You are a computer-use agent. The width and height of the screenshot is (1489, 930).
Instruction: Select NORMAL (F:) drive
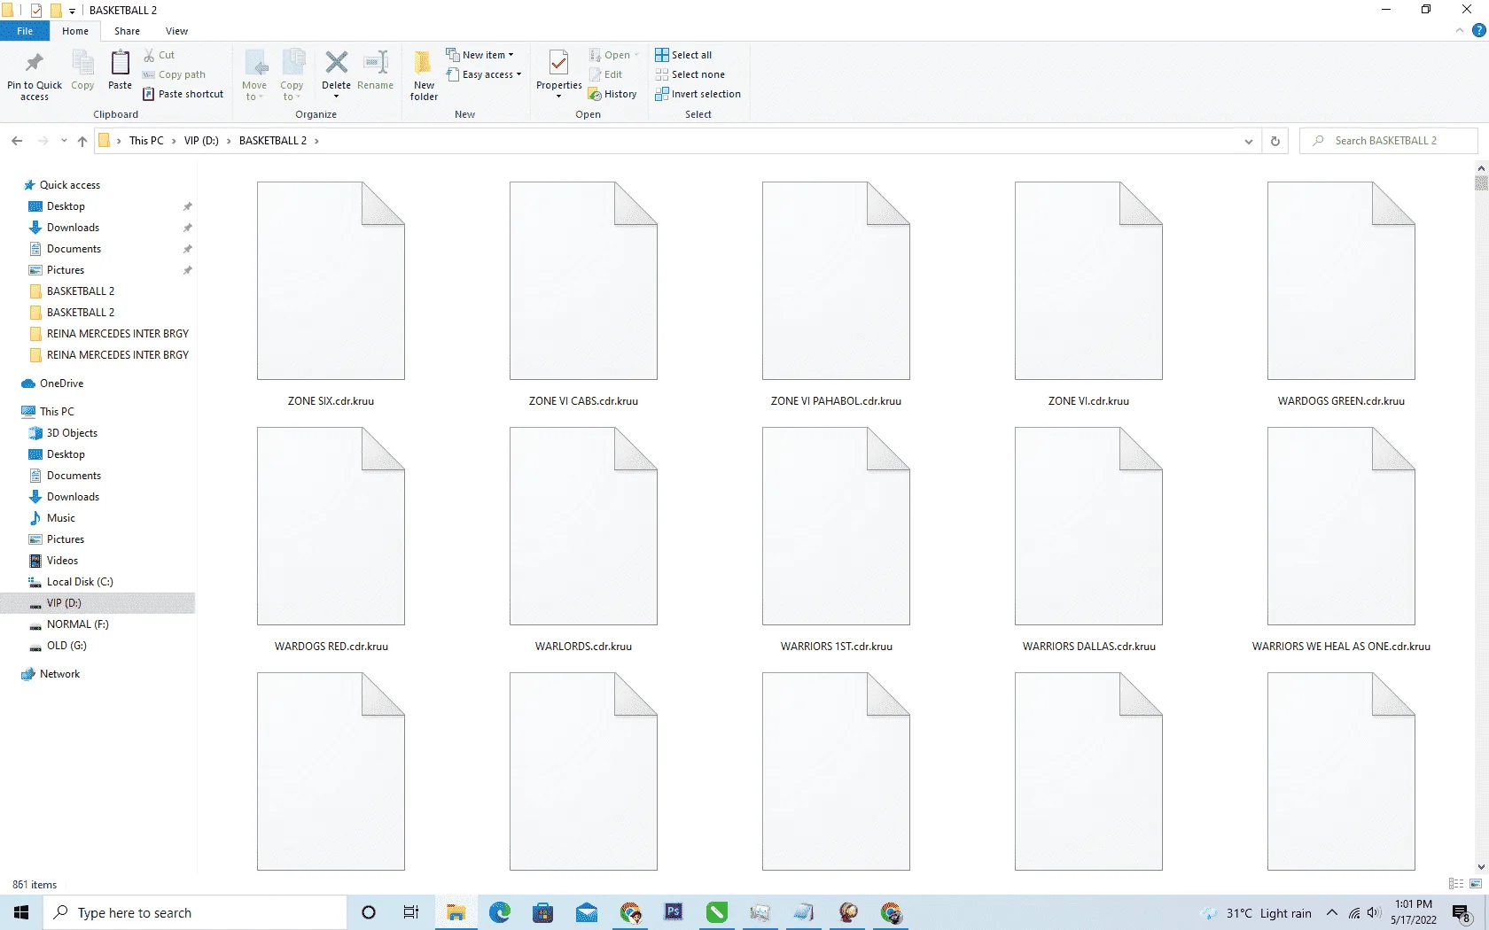coord(77,624)
